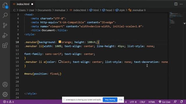Select Users in the breadcrumb path
The image size is (186, 104).
coord(22,10)
